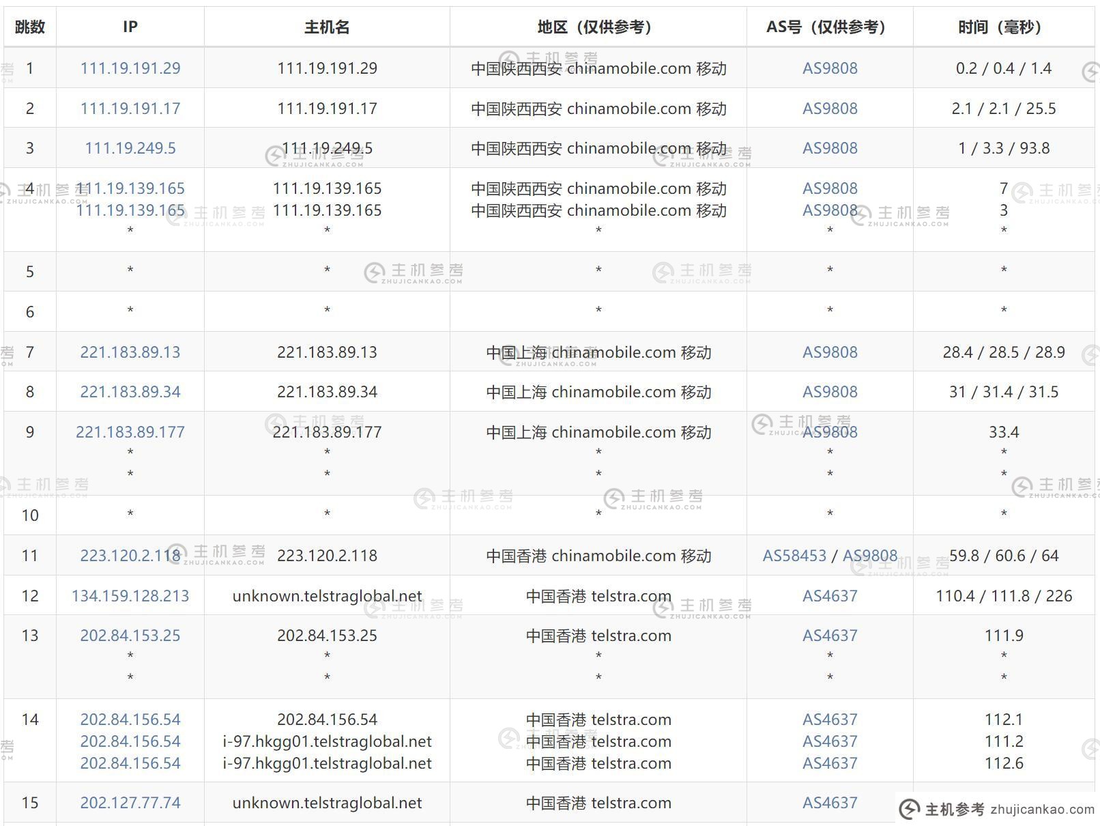Select time value 59.8 / 60.6 / 64

pyautogui.click(x=1004, y=556)
